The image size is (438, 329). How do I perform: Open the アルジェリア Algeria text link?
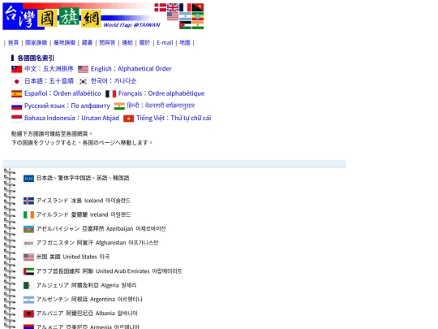[x=86, y=285]
